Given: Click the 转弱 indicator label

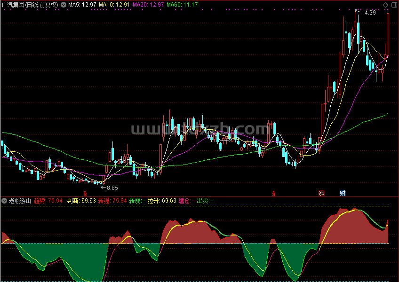Looking at the screenshot, I should (137, 201).
